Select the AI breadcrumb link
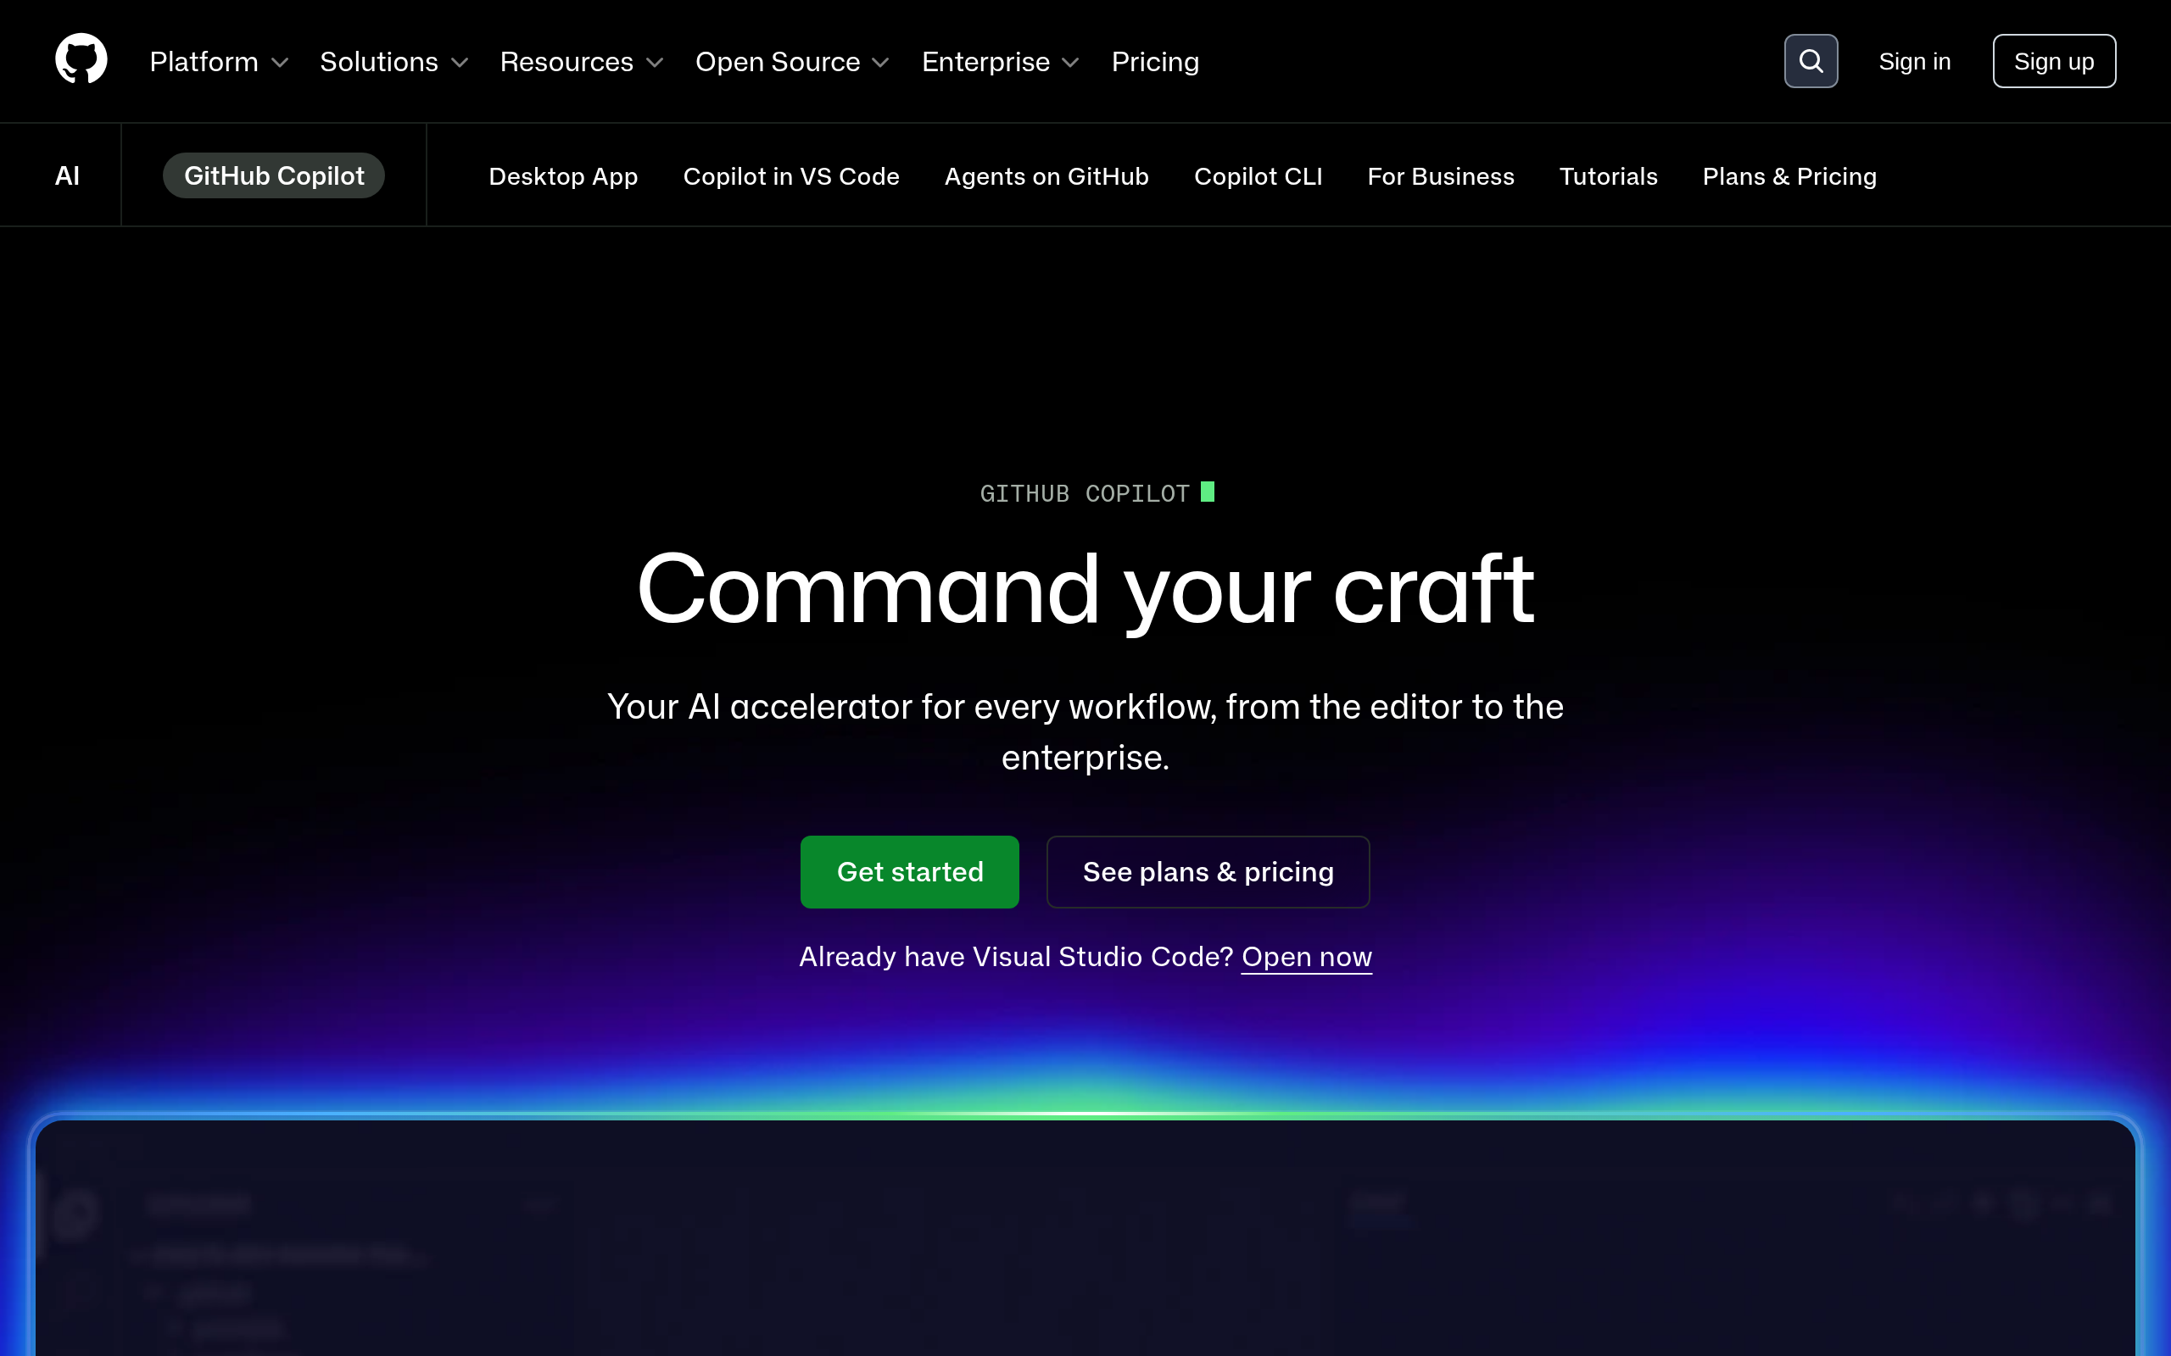The width and height of the screenshot is (2171, 1356). tap(67, 175)
